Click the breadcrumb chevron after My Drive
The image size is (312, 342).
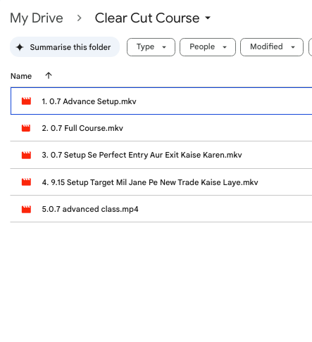(80, 18)
